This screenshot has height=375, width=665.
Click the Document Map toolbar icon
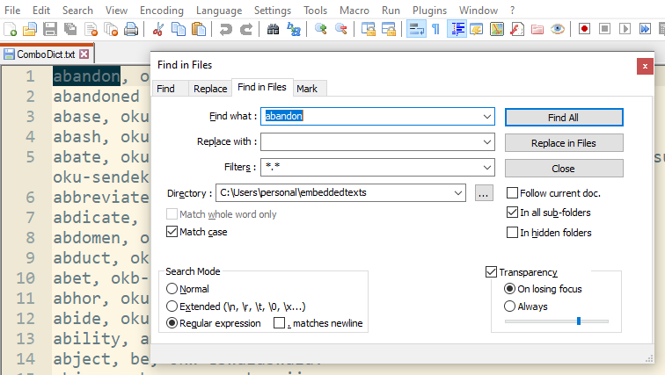click(x=497, y=29)
